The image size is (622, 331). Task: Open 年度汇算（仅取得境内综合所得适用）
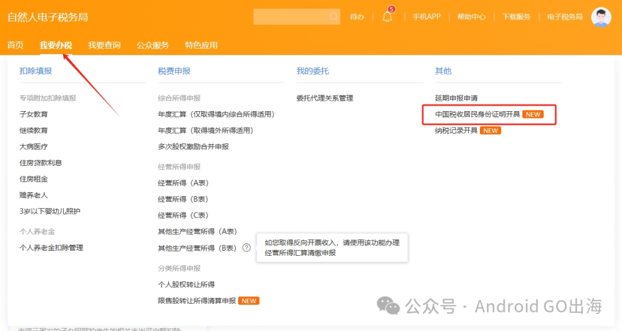(x=216, y=114)
